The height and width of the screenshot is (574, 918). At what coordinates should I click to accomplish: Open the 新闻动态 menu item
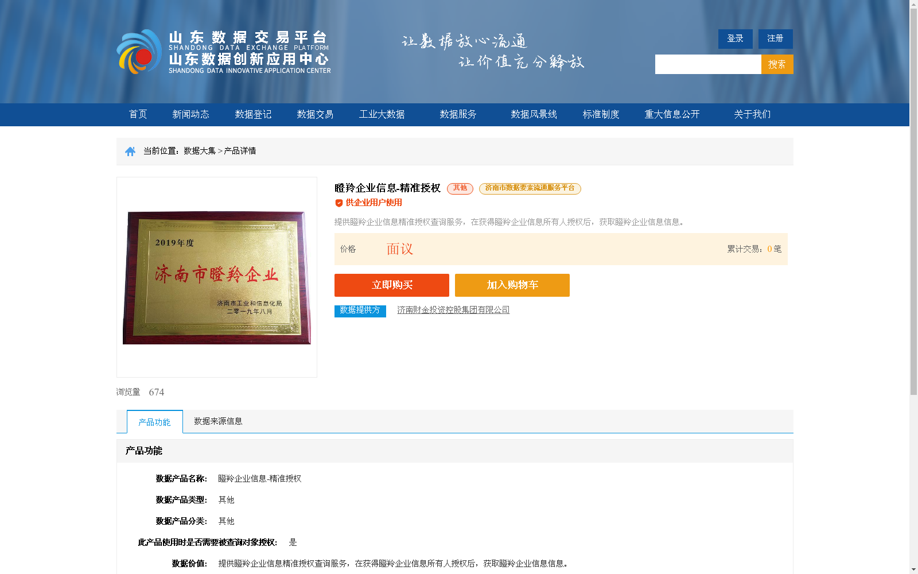pos(190,114)
